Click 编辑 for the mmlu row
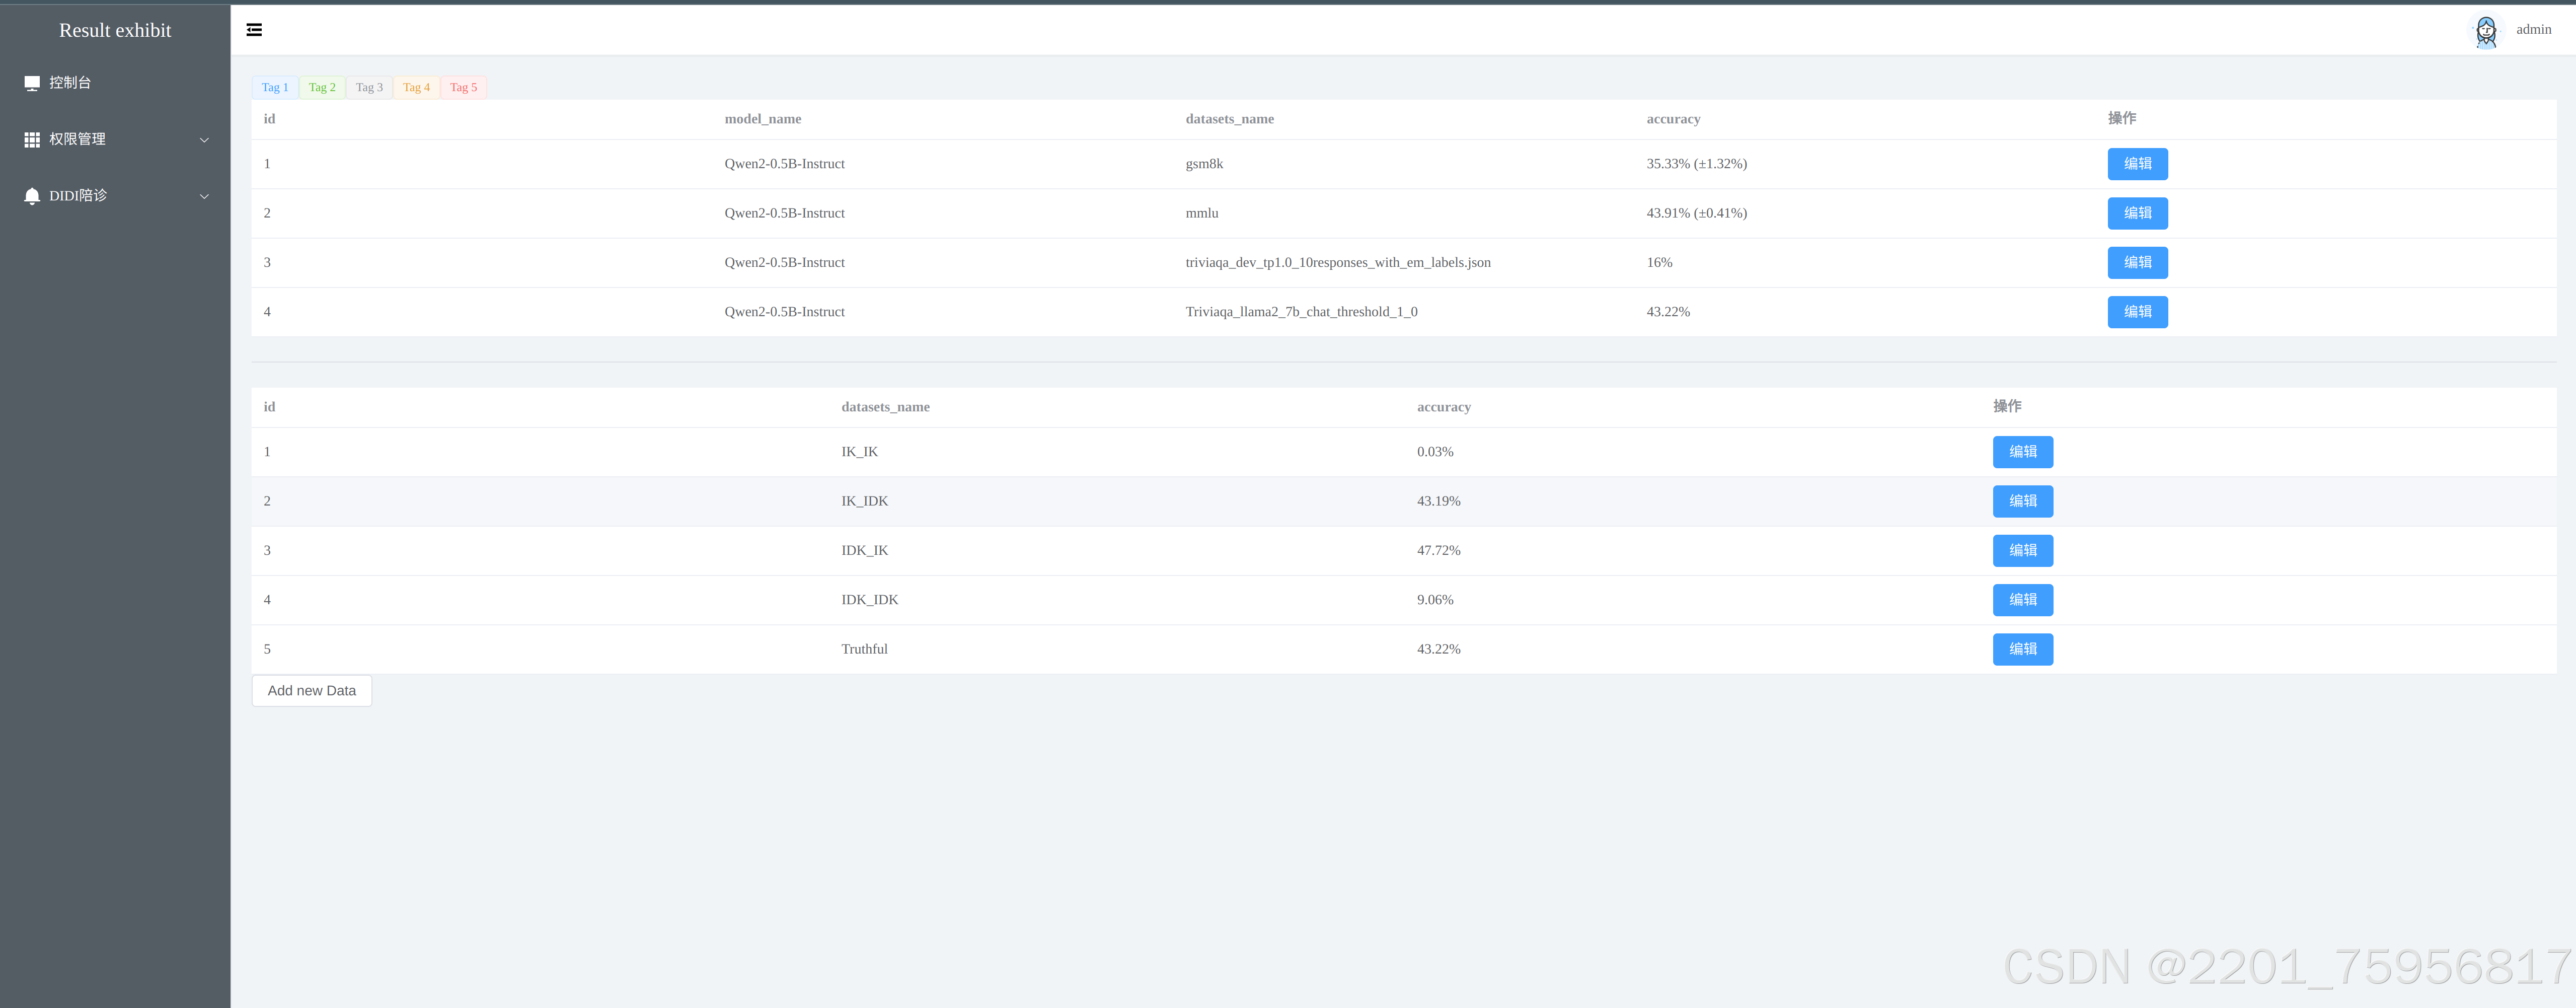The height and width of the screenshot is (1008, 2576). point(2137,213)
